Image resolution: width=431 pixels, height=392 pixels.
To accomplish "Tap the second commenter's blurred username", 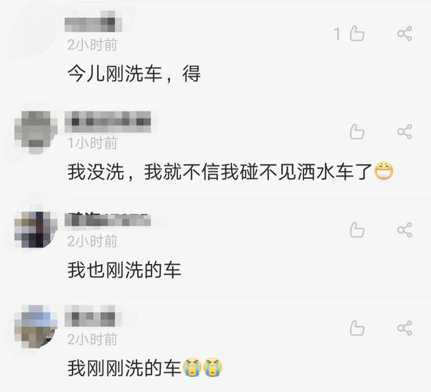I will tap(108, 122).
